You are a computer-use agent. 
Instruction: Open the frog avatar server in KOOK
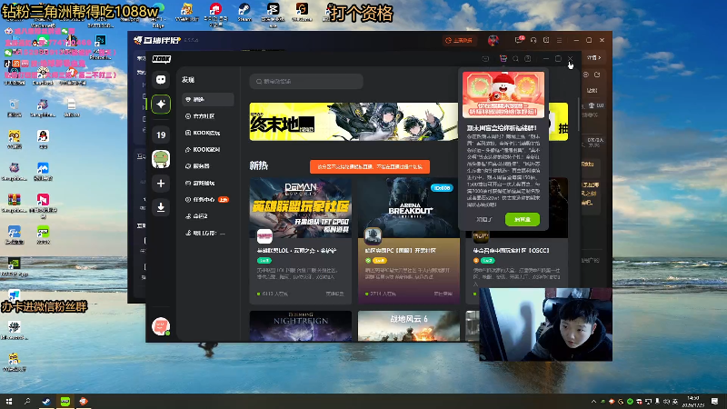(x=161, y=159)
